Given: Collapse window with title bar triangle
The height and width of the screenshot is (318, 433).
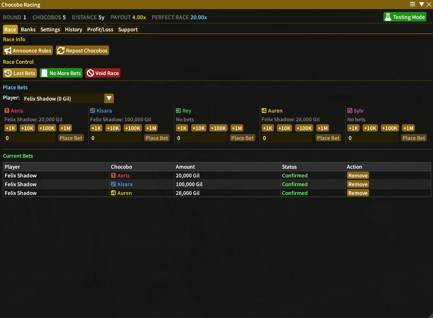Looking at the screenshot, I should coord(421,4).
